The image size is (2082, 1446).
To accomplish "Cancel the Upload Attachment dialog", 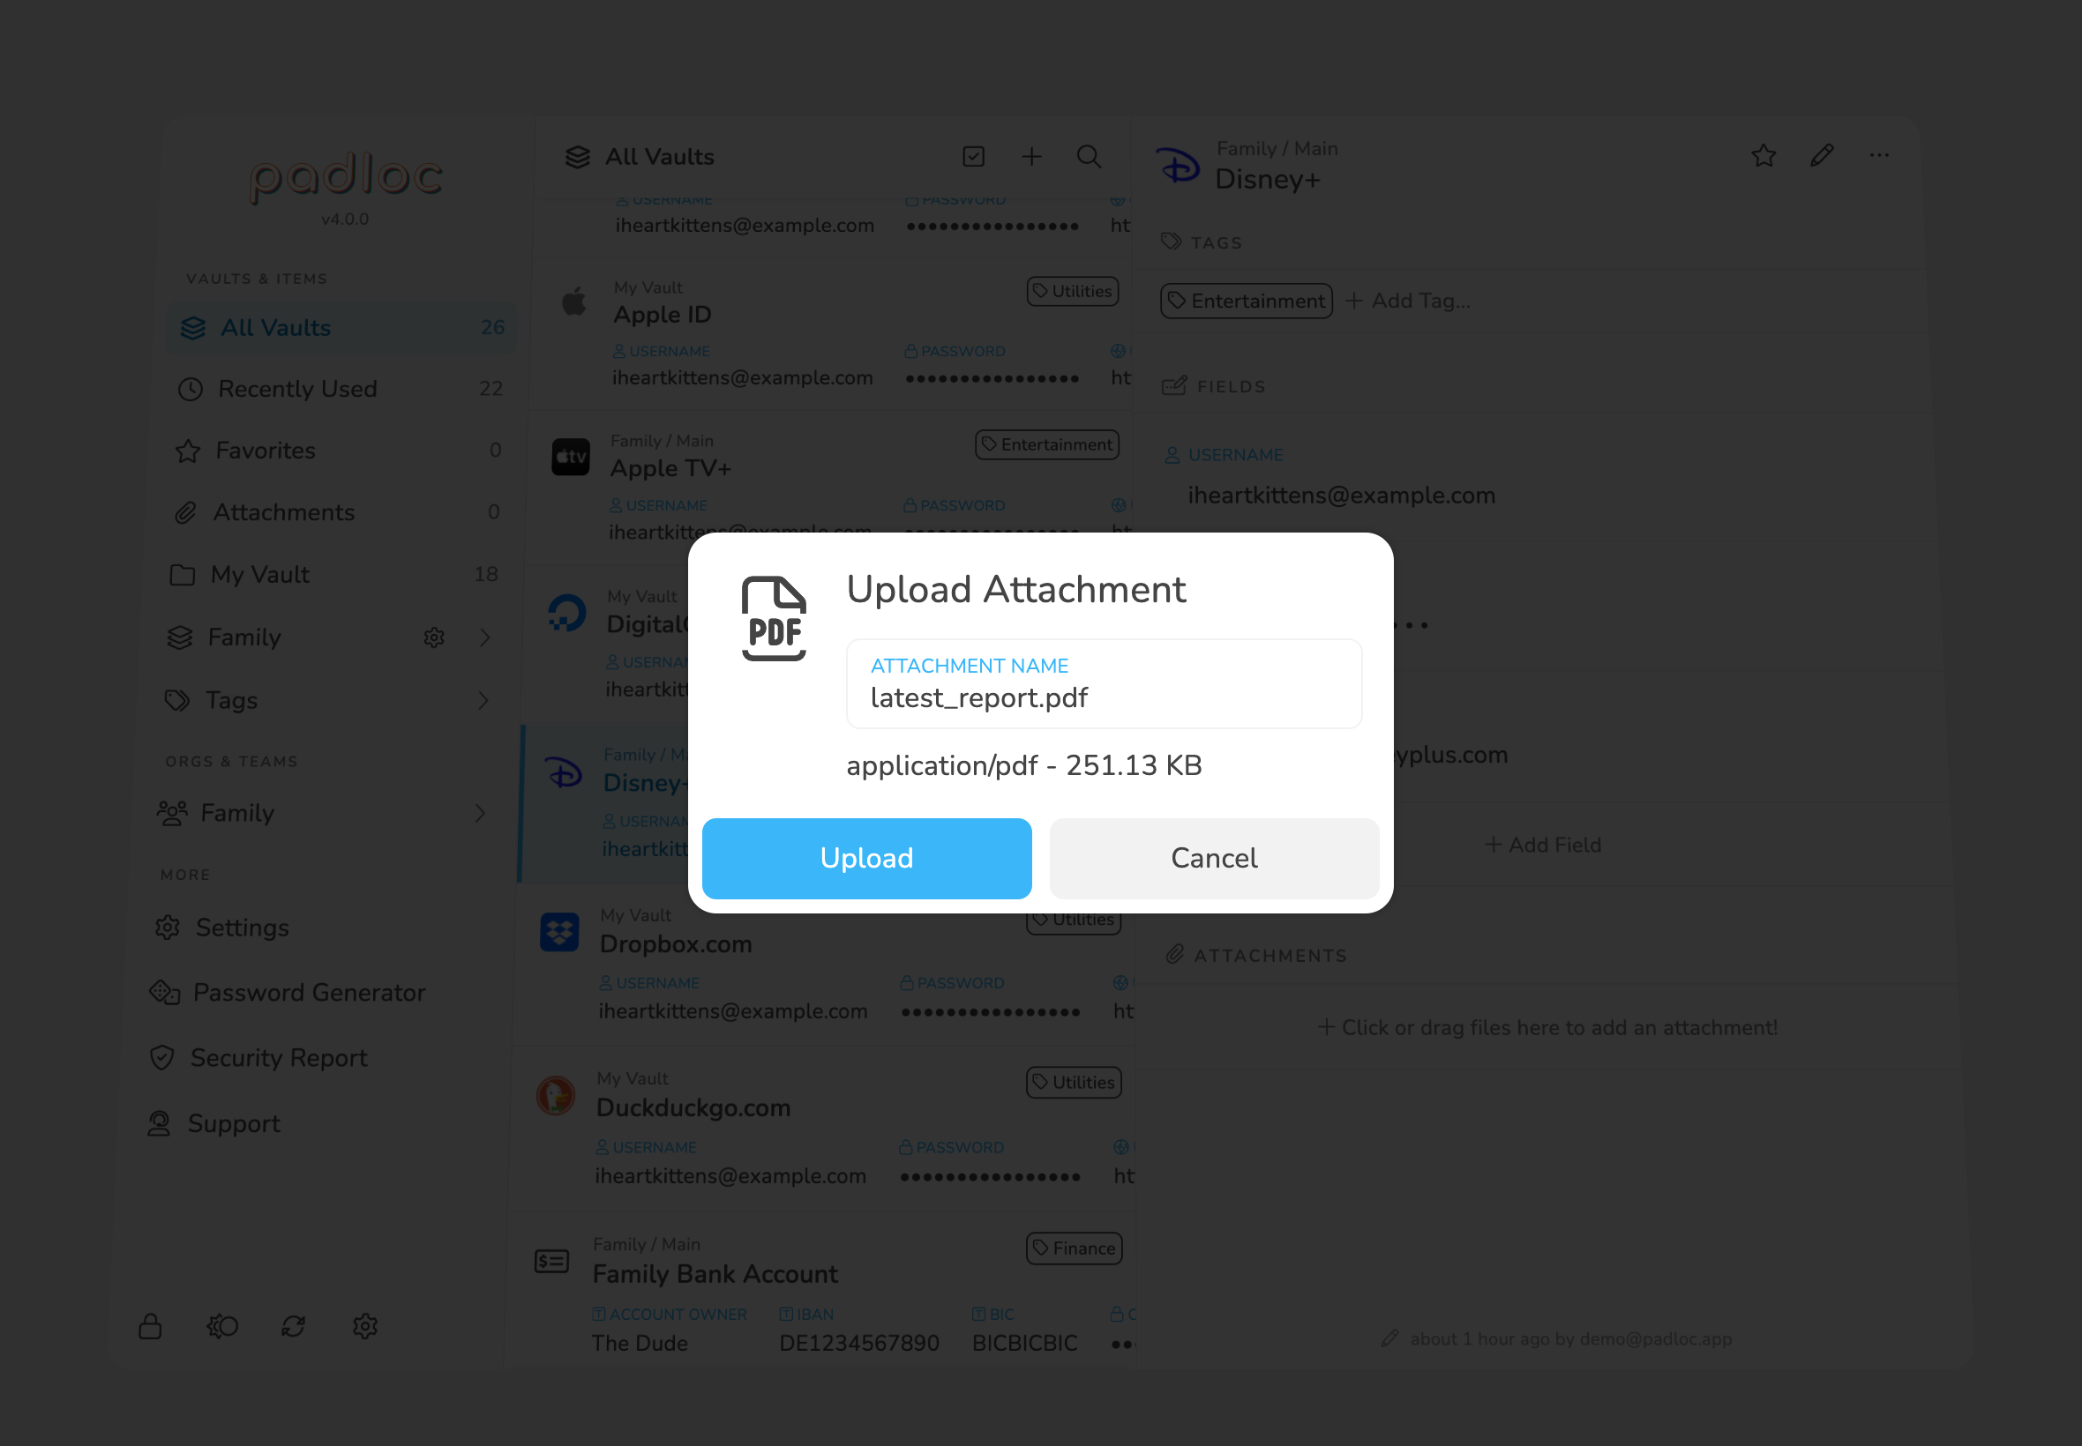I will coord(1214,858).
